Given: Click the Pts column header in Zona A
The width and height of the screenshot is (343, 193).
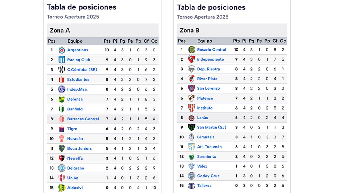Looking at the screenshot, I should 107,41.
